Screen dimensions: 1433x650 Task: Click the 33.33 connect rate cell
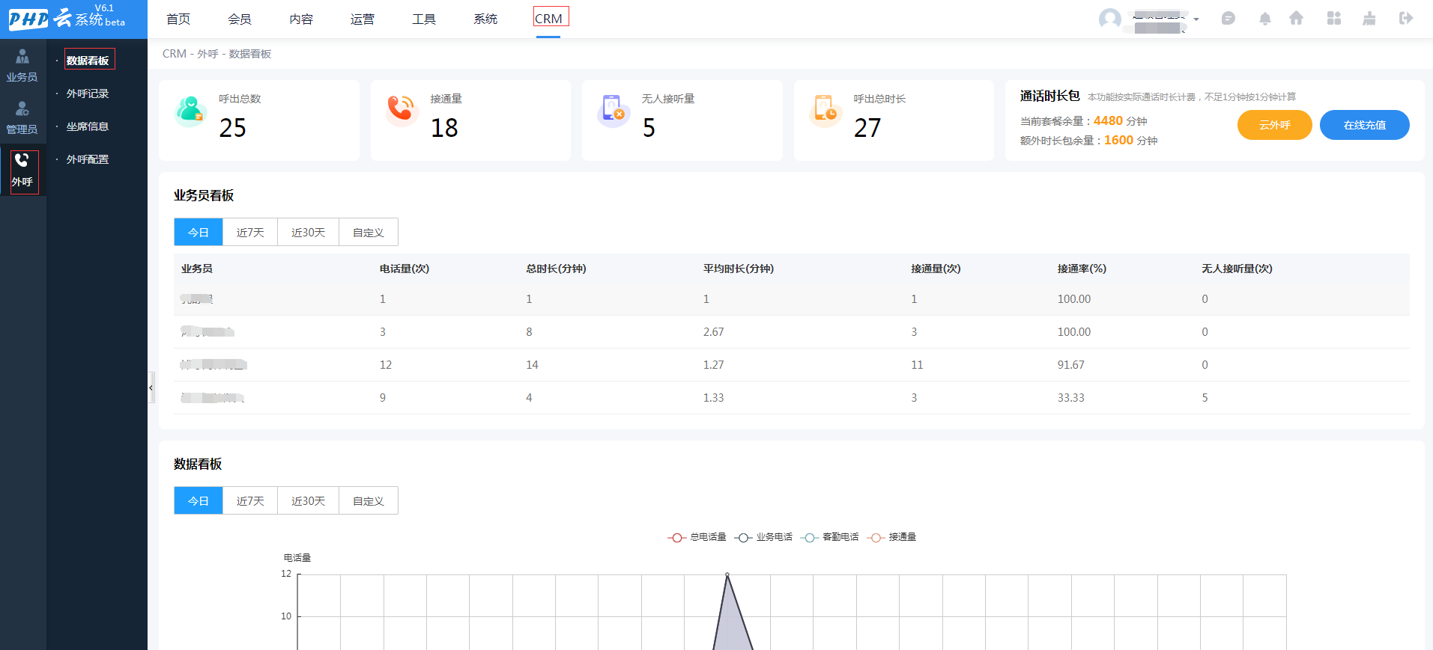(x=1070, y=398)
